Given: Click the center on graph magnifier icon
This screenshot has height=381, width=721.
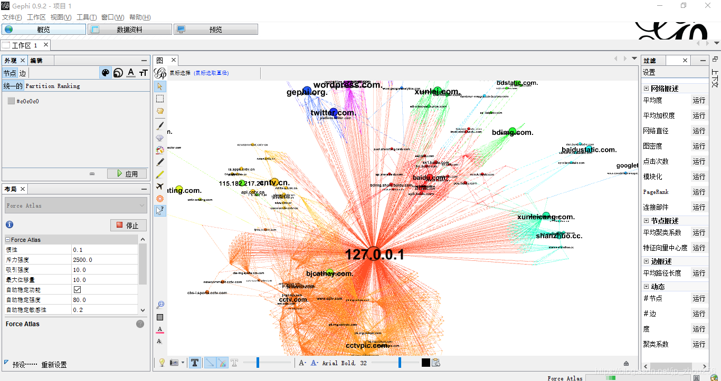Looking at the screenshot, I should point(160,305).
